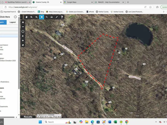This screenshot has width=167, height=125.
Task: Click the browser address bar URL
Action: pyautogui.click(x=23, y=7)
